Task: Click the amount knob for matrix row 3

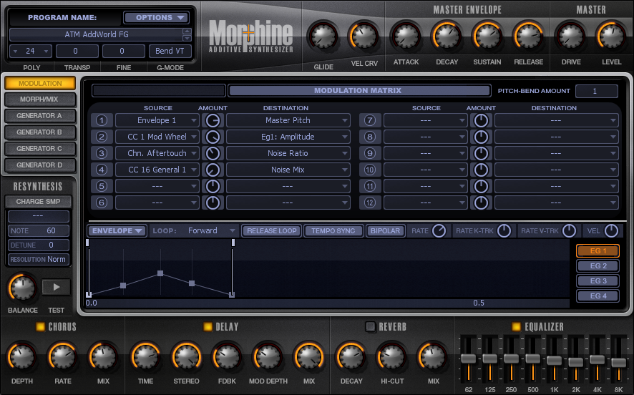Action: (x=213, y=153)
